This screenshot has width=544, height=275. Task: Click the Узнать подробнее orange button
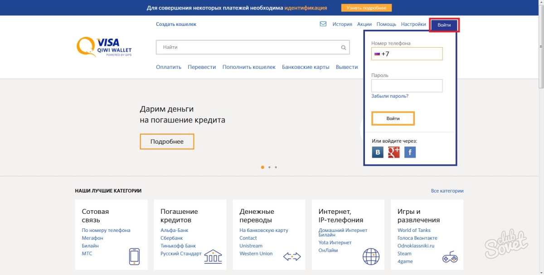click(x=366, y=8)
